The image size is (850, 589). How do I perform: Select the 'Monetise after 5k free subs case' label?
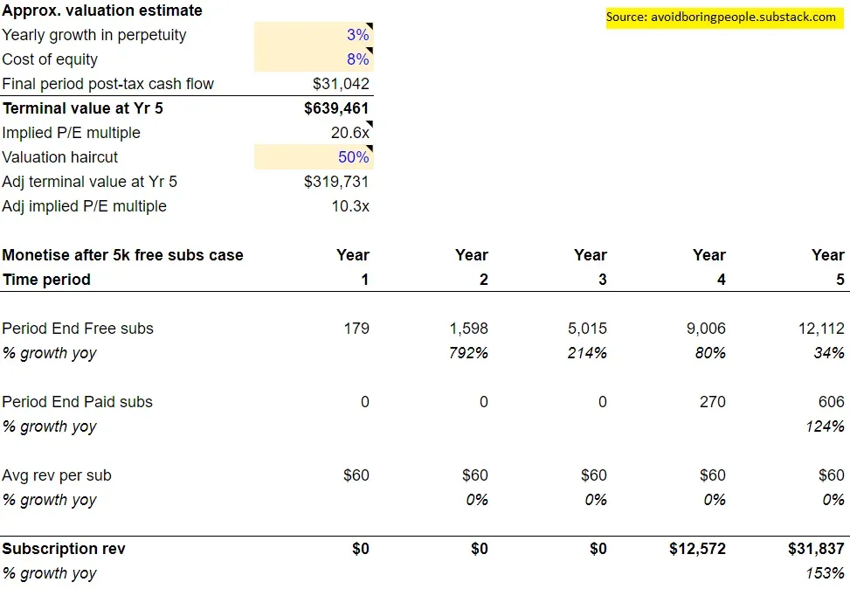point(122,255)
